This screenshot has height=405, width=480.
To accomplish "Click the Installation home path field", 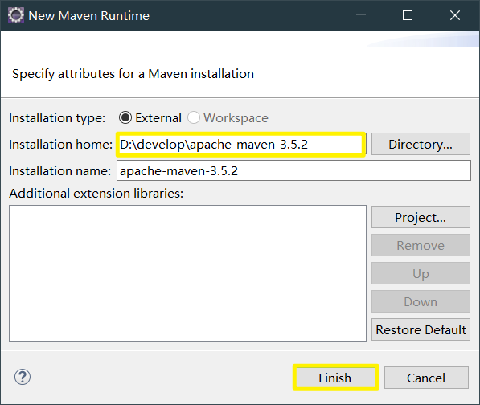I will tap(240, 145).
